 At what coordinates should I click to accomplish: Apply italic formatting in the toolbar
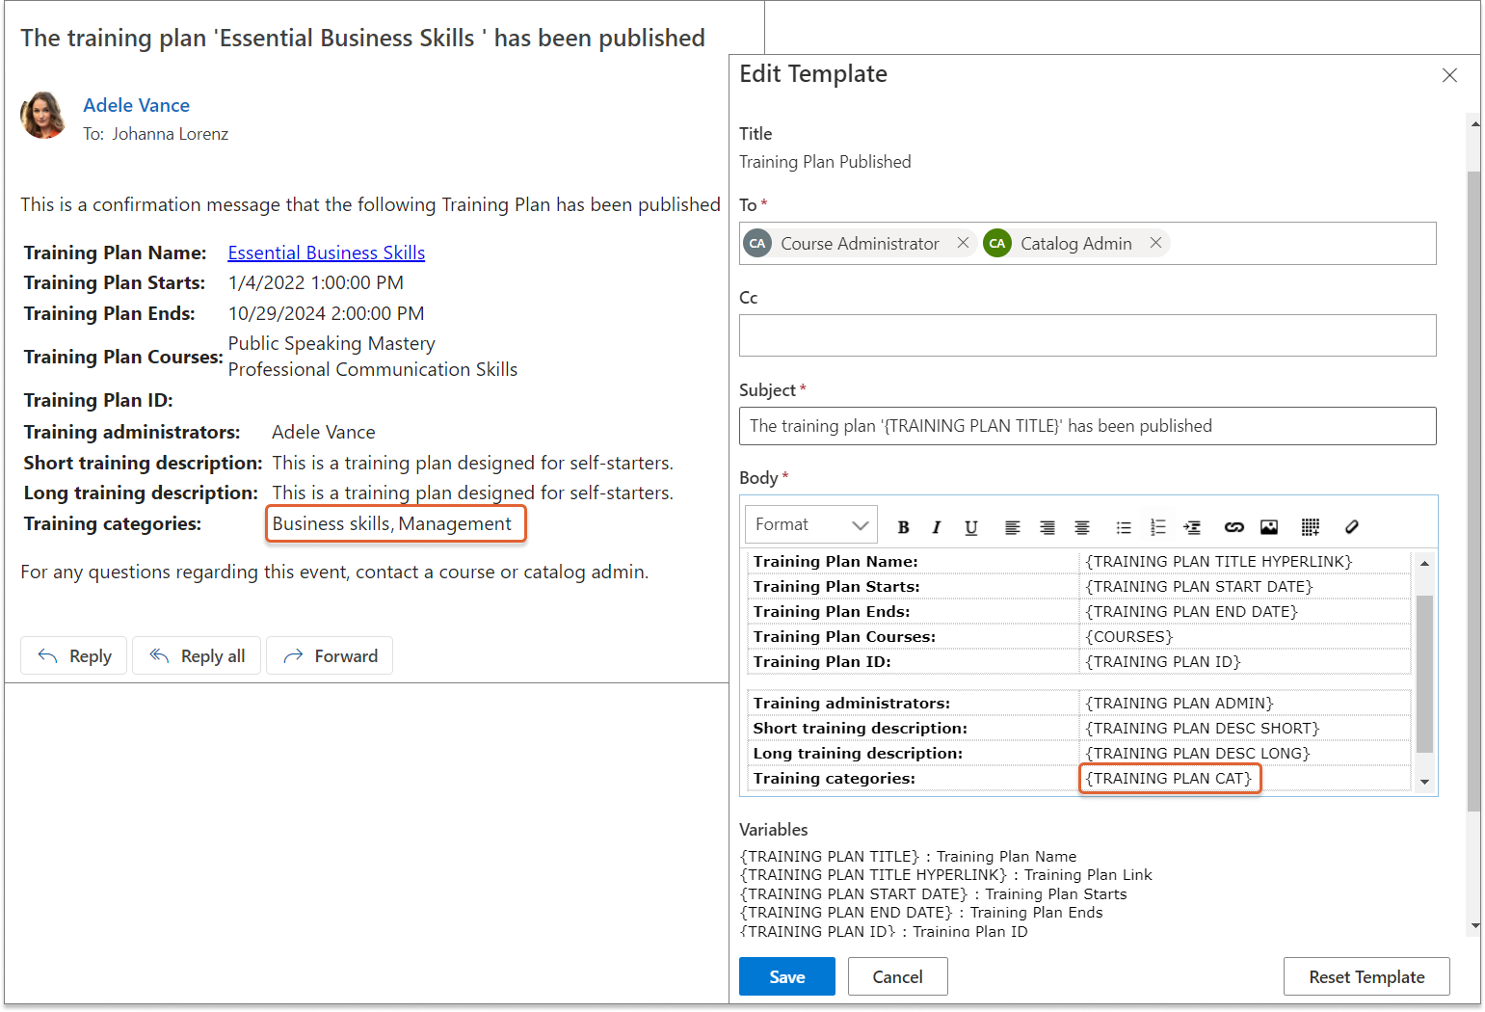pyautogui.click(x=936, y=527)
